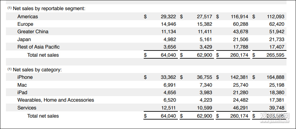The height and width of the screenshot is (129, 296).
Task: Select the iPhone category label
Action: (x=25, y=77)
